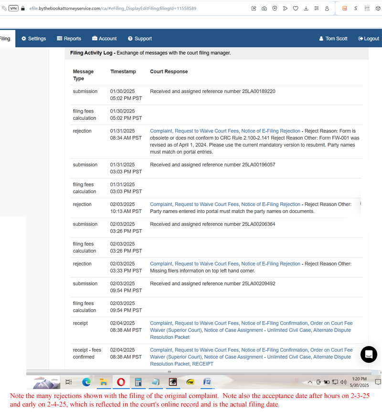Open the Tom Scott user profile
382x418 pixels.
pos(333,39)
